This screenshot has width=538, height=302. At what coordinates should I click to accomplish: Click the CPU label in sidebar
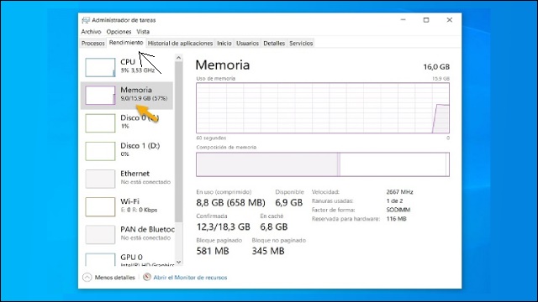click(128, 62)
